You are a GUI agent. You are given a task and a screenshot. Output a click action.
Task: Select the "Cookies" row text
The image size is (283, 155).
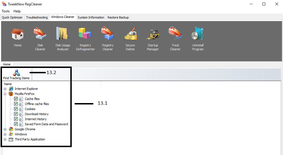[x=30, y=109]
